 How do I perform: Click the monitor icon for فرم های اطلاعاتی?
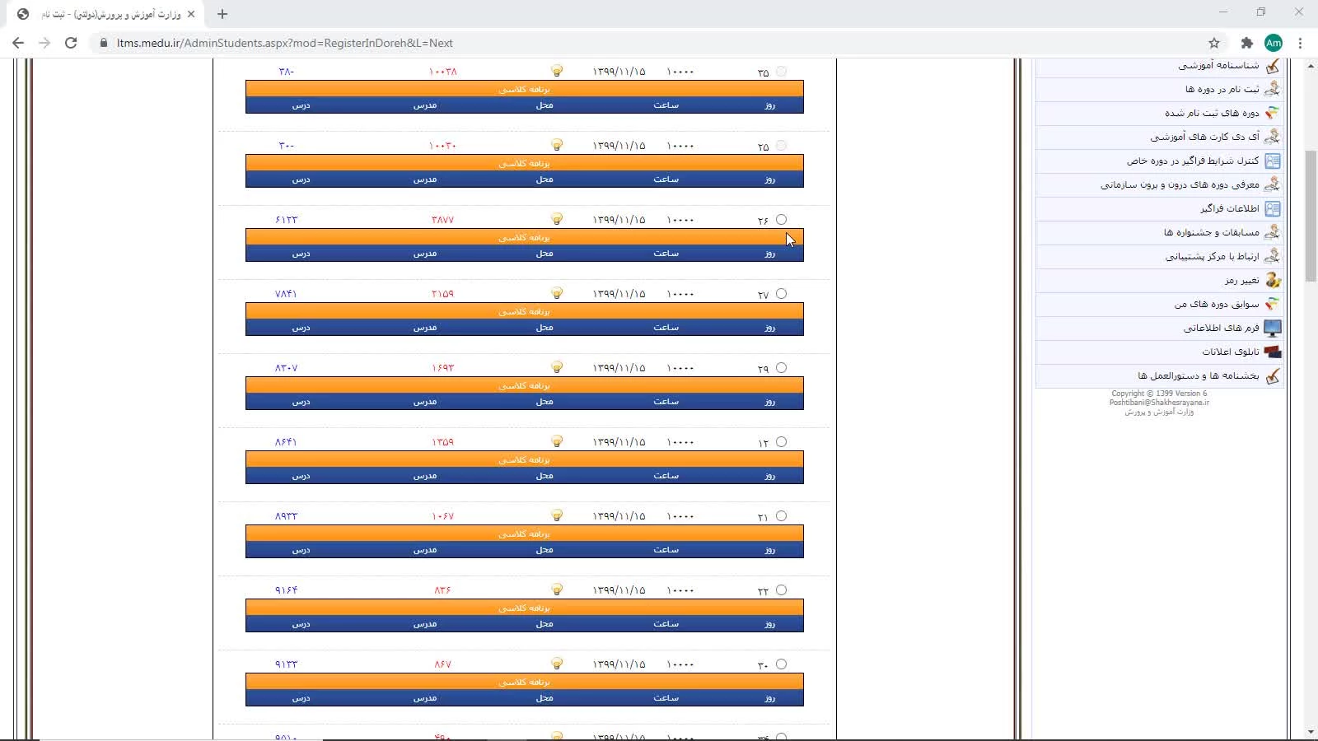point(1273,329)
